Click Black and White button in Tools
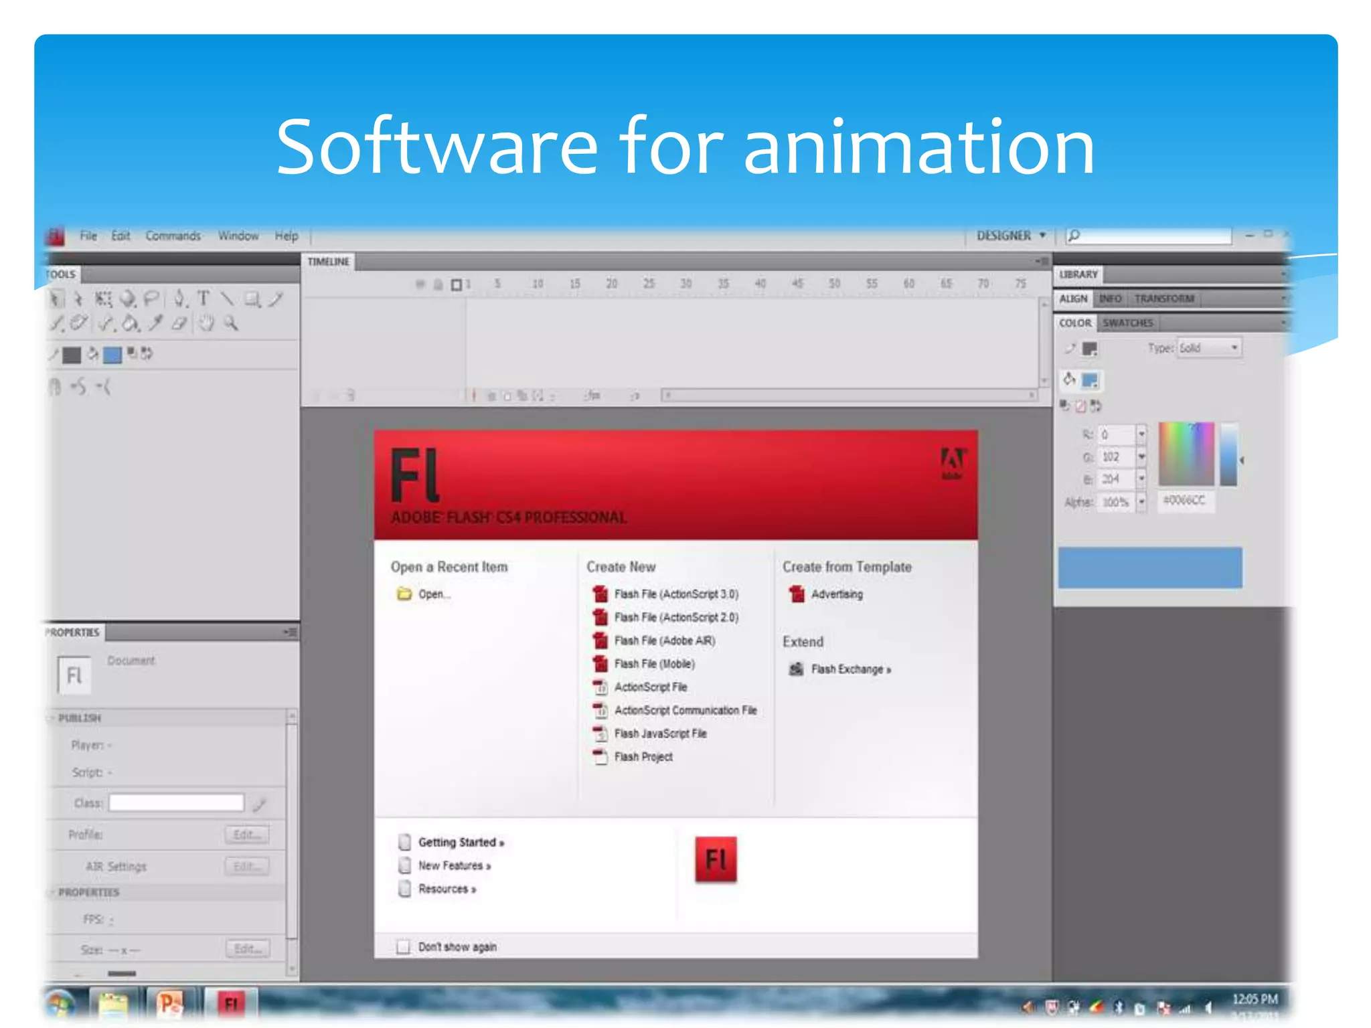 (132, 352)
